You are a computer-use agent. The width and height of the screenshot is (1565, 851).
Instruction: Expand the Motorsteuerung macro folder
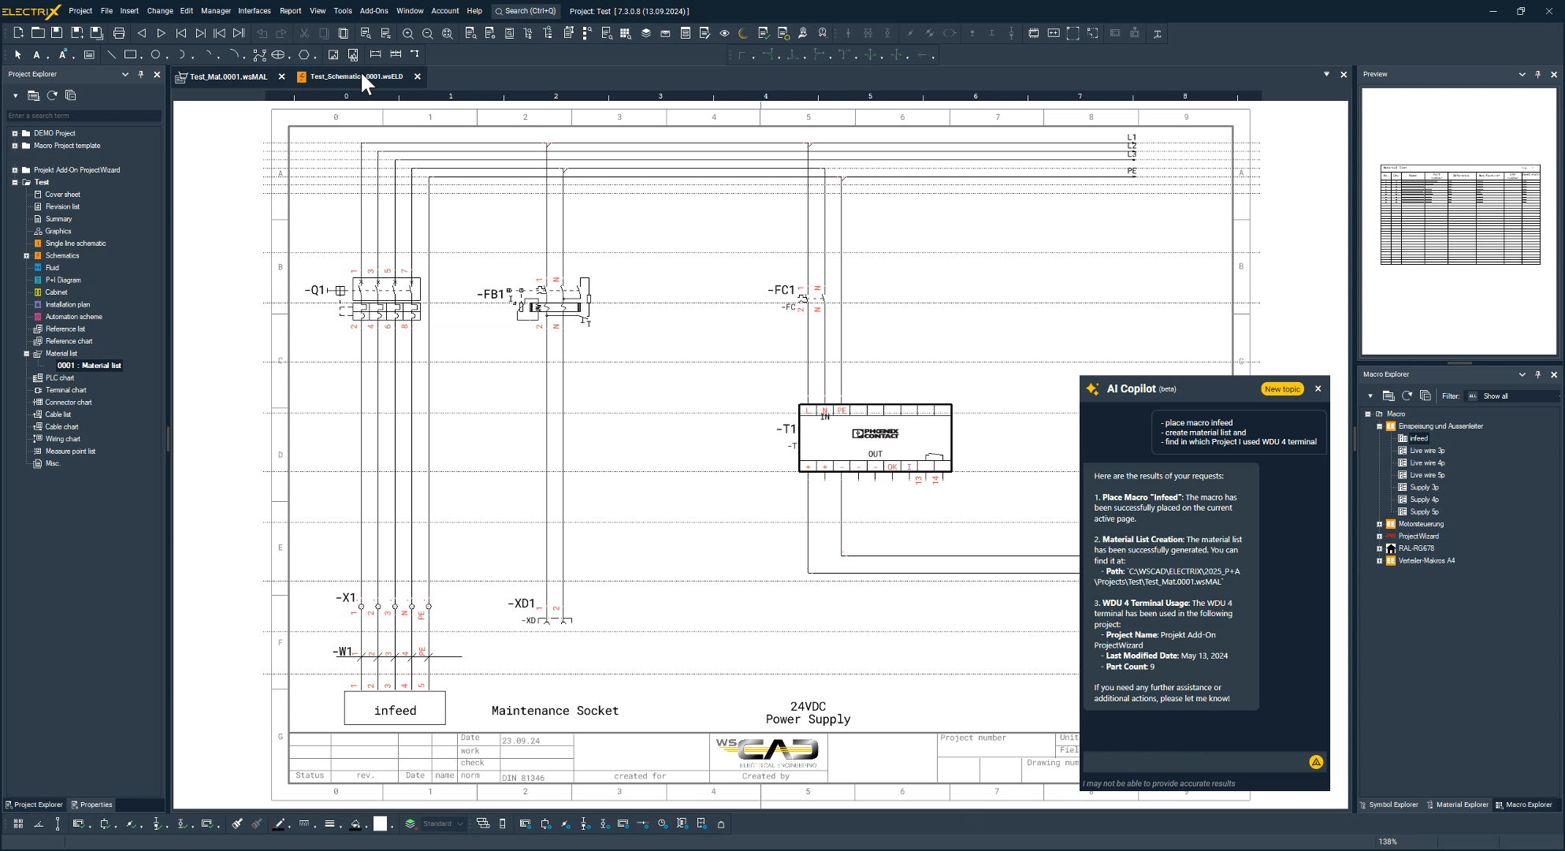(x=1379, y=524)
